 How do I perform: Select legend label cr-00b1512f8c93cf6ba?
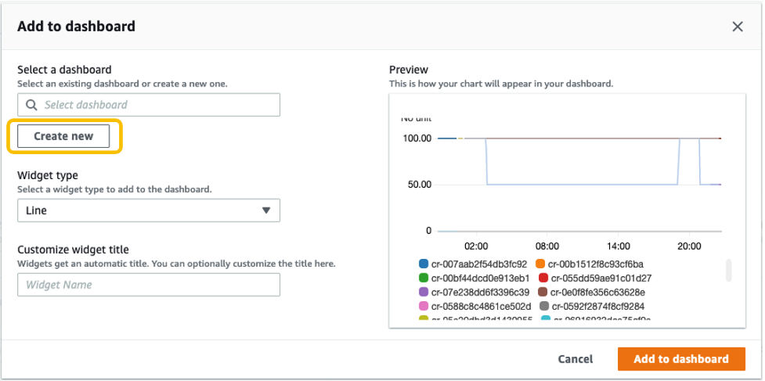click(597, 264)
